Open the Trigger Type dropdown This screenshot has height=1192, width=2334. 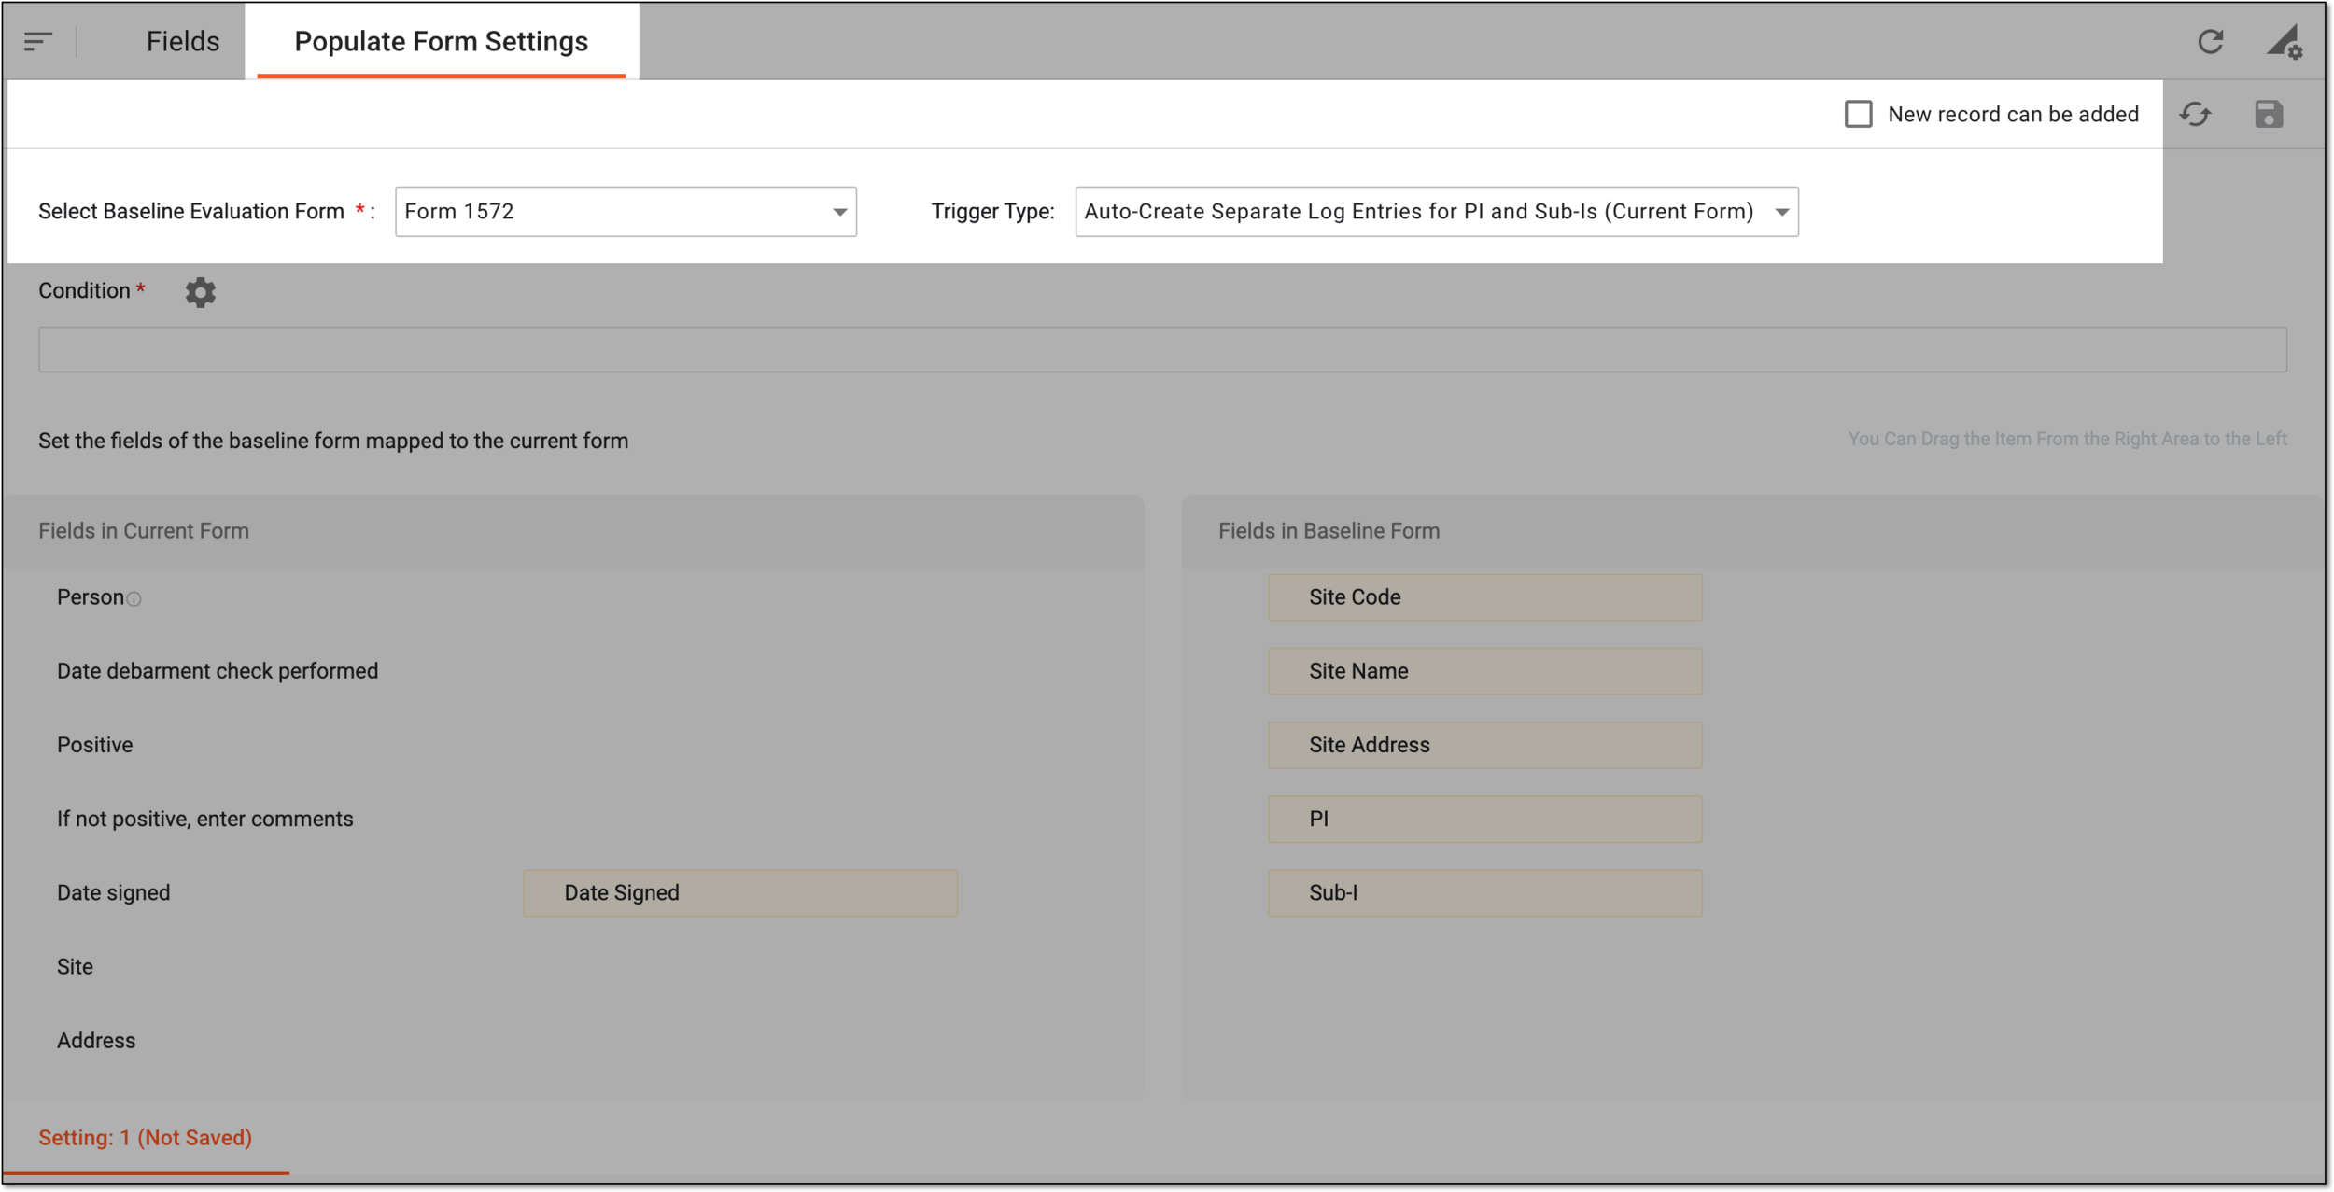coord(1436,212)
